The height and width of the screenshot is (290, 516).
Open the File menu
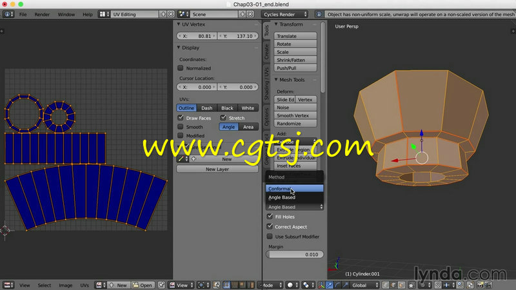[23, 14]
